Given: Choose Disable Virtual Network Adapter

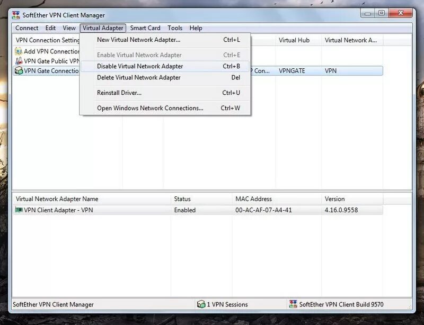Looking at the screenshot, I should click(165, 66).
